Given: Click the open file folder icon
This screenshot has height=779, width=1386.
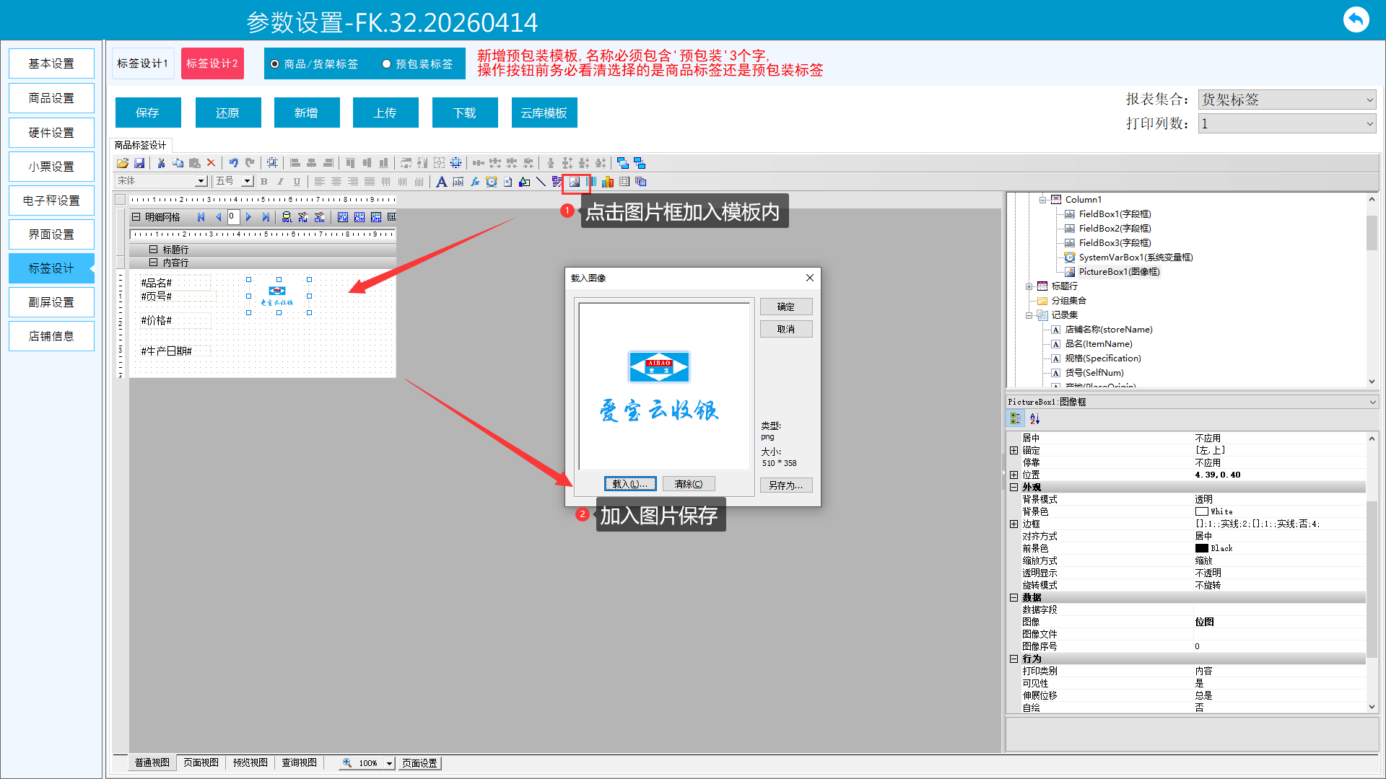Looking at the screenshot, I should click(x=123, y=163).
